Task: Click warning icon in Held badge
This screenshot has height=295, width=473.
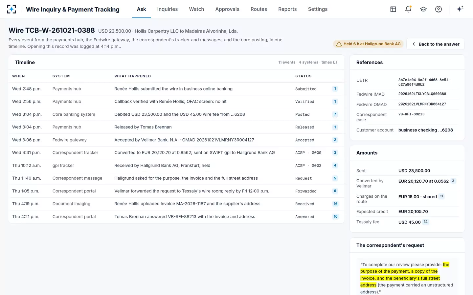Action: click(x=339, y=44)
